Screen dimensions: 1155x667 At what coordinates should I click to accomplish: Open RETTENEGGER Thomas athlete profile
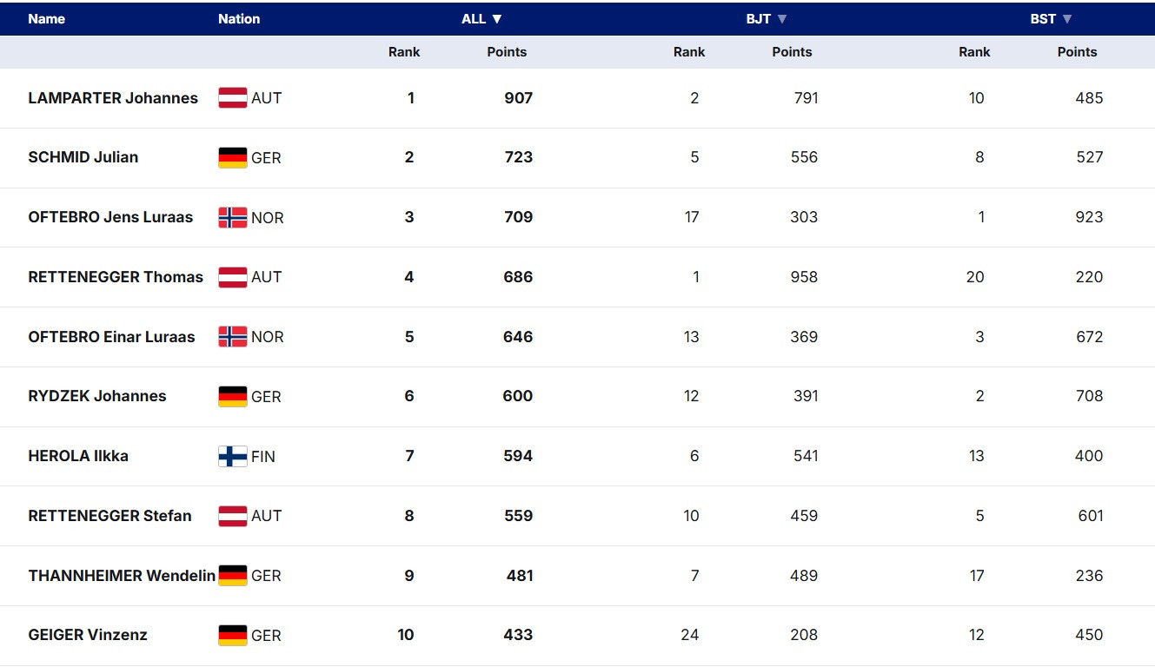click(116, 277)
